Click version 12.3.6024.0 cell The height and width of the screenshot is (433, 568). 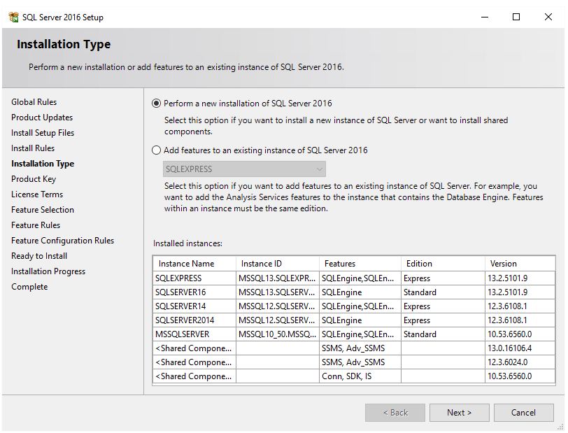tap(520, 362)
